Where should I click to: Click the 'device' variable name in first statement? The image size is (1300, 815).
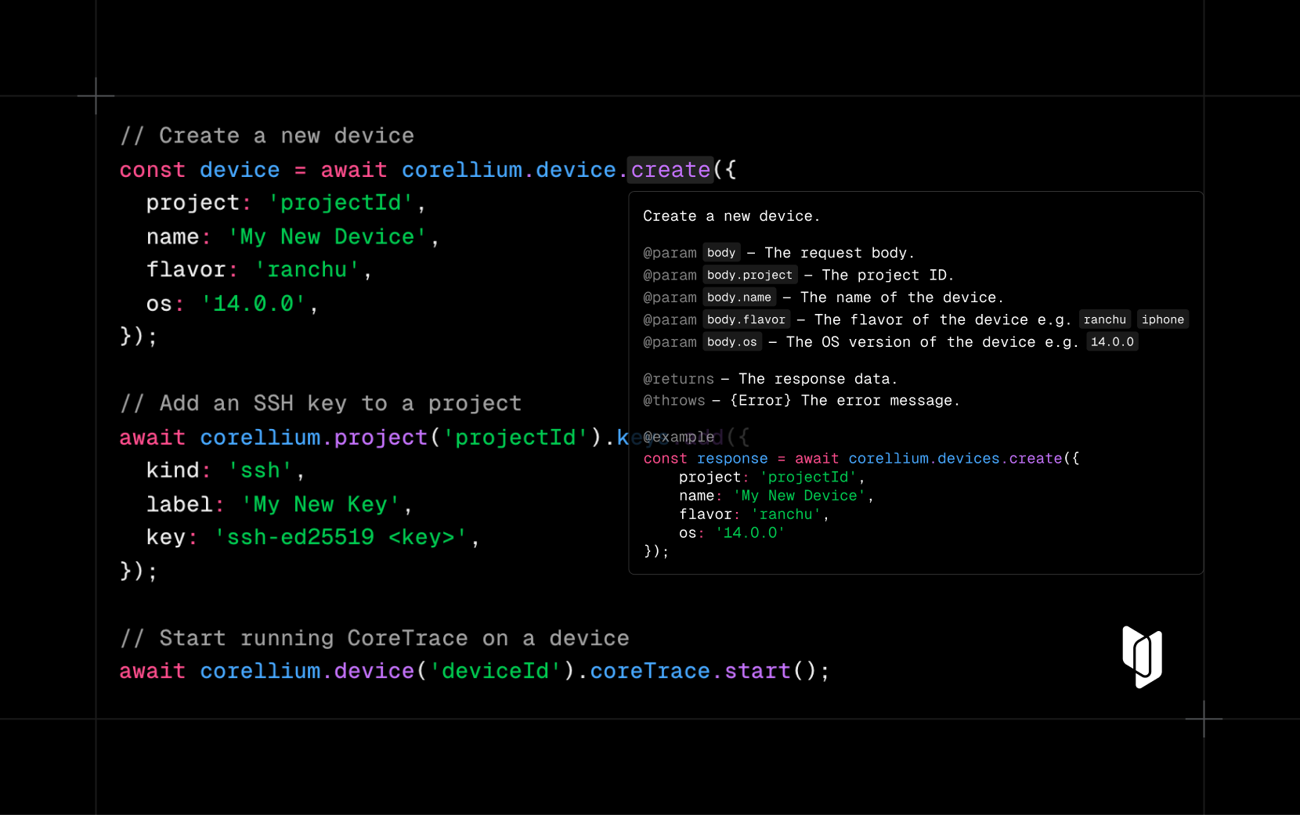[x=240, y=170]
